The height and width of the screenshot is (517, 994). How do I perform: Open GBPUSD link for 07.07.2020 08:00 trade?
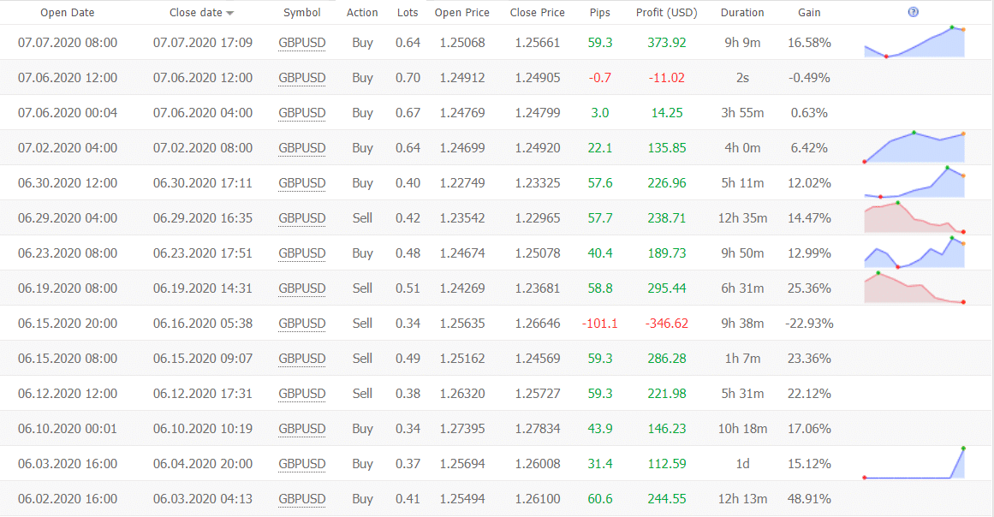tap(301, 43)
